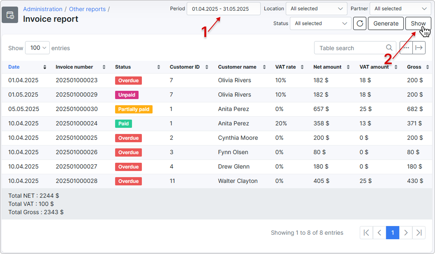Viewport: 435px width, 254px height.
Task: Click the Show button
Action: tap(418, 23)
